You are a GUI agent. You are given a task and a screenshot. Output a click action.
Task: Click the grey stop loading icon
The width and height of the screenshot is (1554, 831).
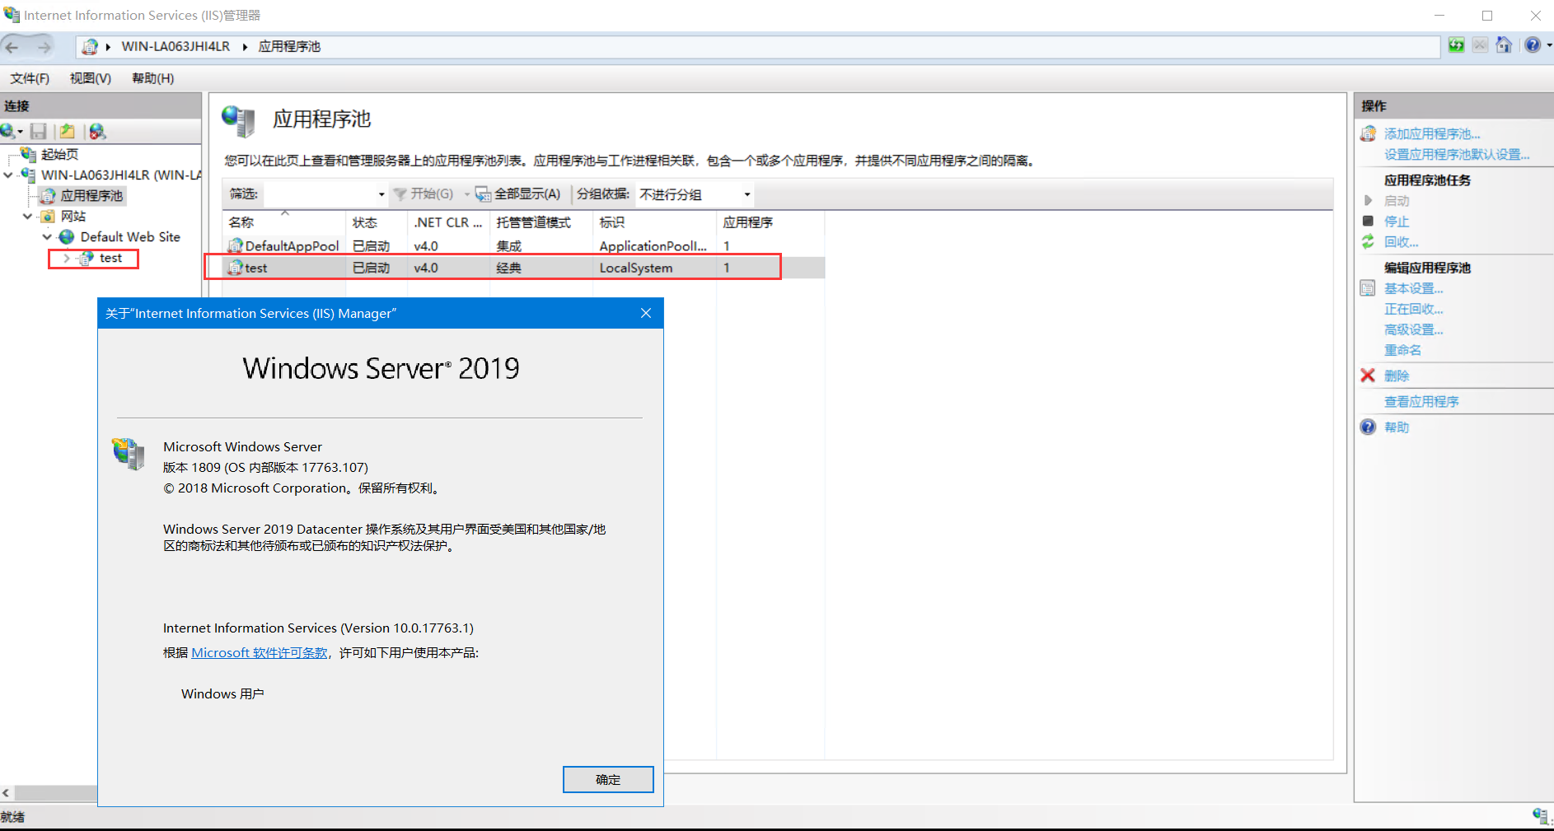point(1481,45)
